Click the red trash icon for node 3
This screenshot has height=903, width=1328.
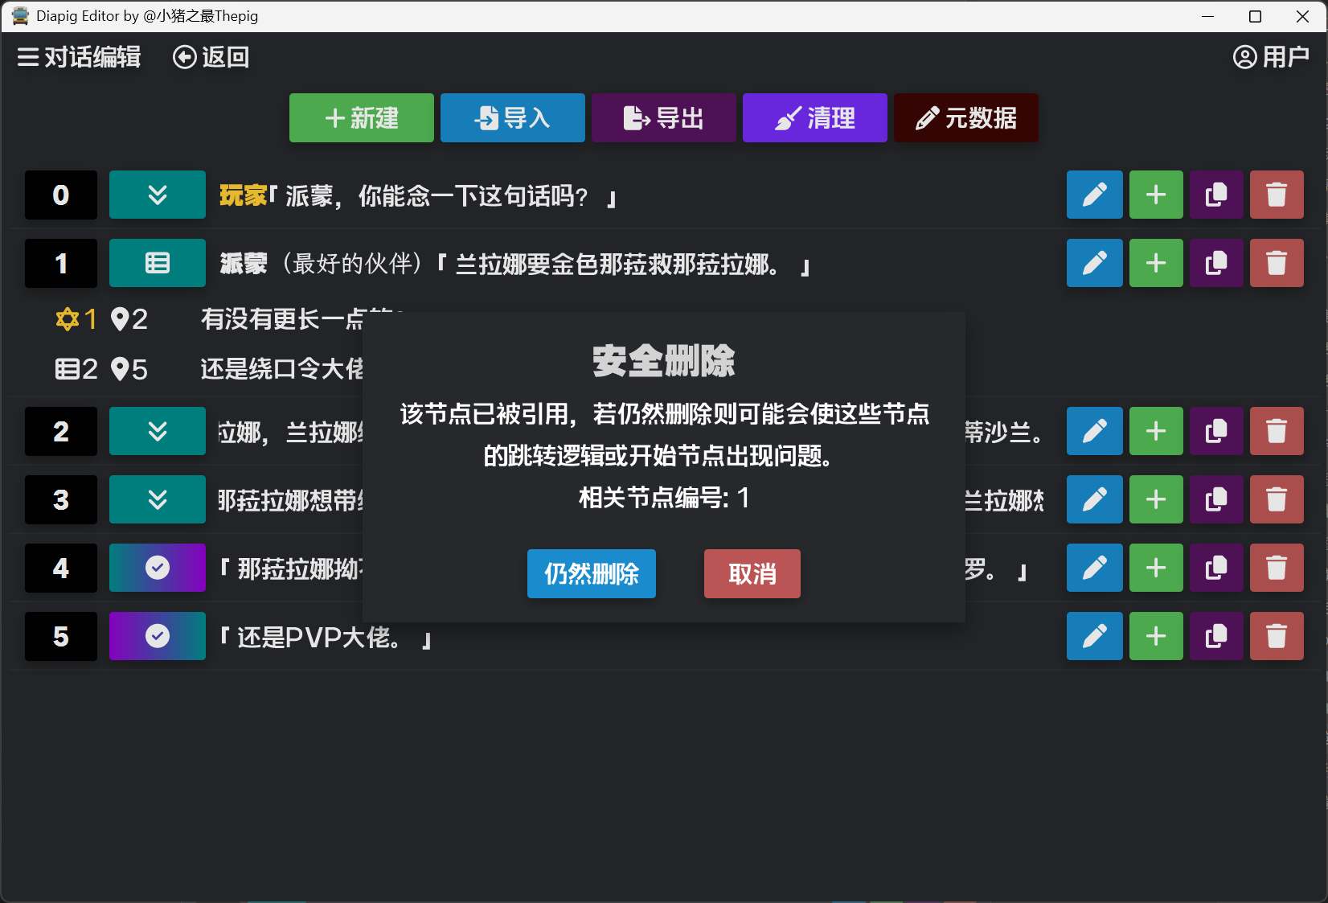click(1277, 499)
